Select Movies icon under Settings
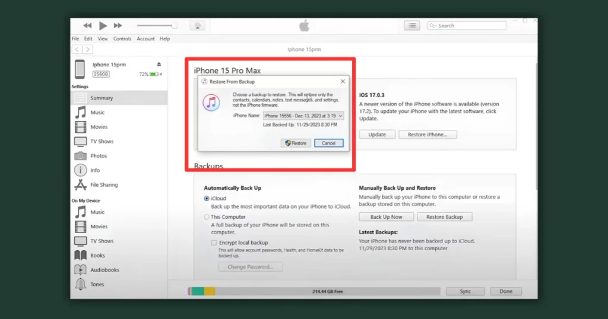This screenshot has height=319, width=608. coord(80,127)
